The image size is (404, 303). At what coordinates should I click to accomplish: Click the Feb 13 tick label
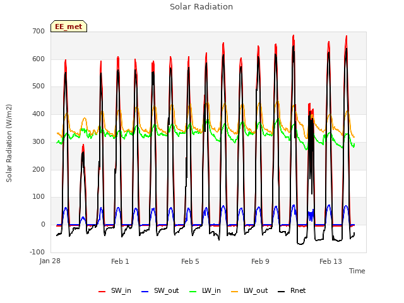[x=331, y=261]
